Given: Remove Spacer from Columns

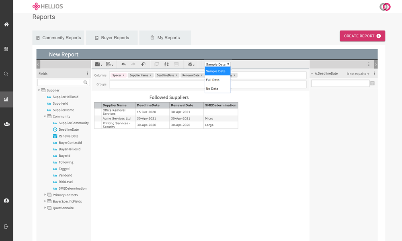Looking at the screenshot, I should coord(123,75).
